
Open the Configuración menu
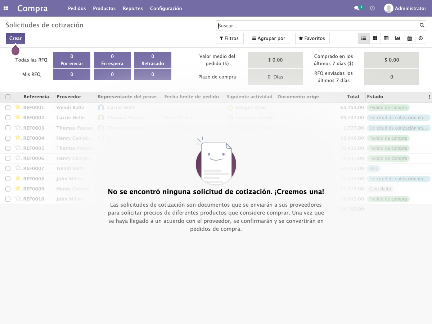(x=166, y=8)
